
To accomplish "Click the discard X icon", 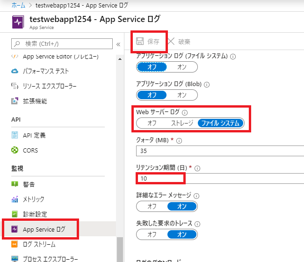I will pos(171,41).
